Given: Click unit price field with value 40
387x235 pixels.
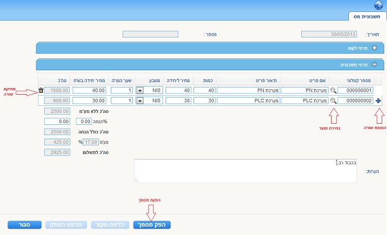Looking at the screenshot, I should [x=178, y=90].
